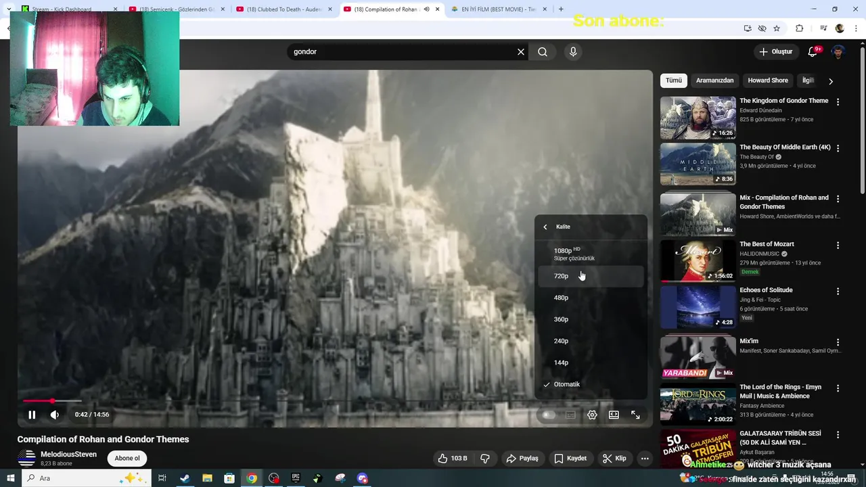Choose 240p quality

click(x=591, y=341)
